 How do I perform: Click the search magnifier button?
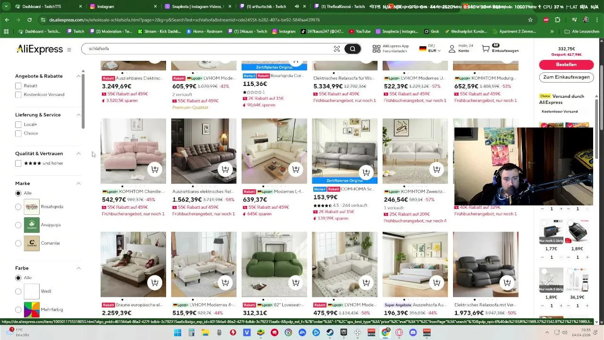[x=352, y=49]
